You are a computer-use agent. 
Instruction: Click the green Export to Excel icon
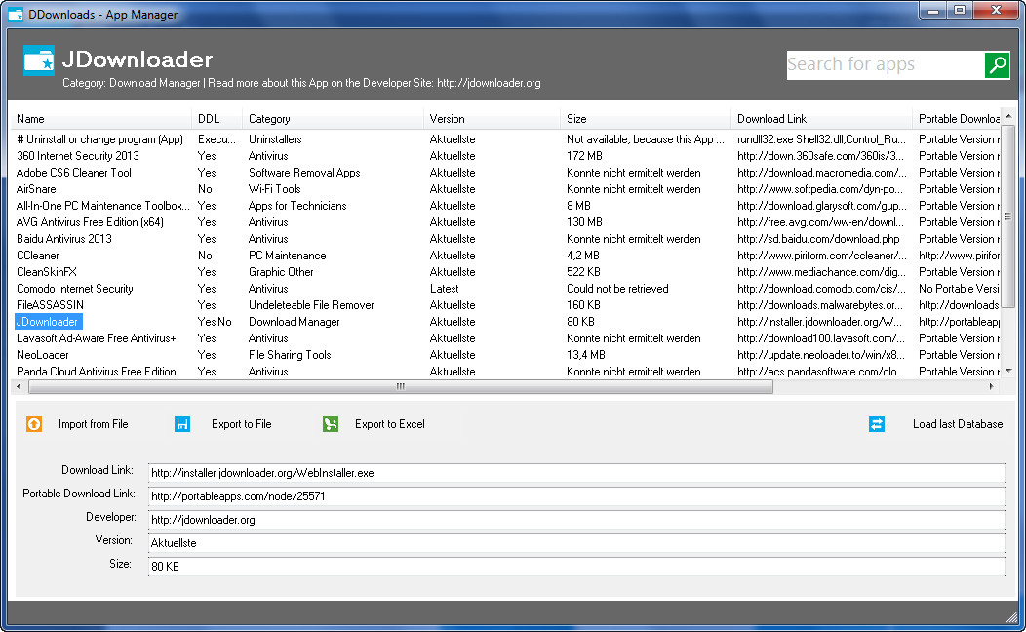331,424
